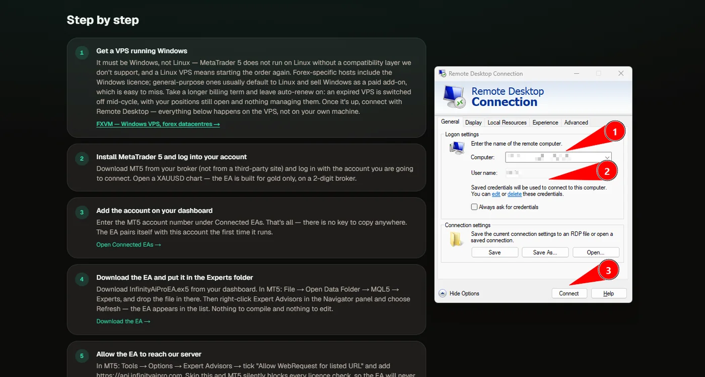Click the Logon settings group label

[x=462, y=135]
